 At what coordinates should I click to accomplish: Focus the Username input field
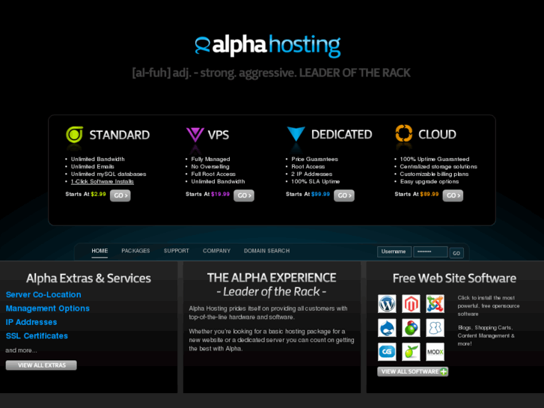[x=394, y=252]
